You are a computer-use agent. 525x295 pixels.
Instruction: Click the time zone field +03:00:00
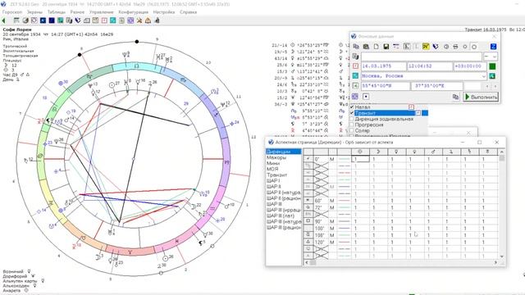469,66
